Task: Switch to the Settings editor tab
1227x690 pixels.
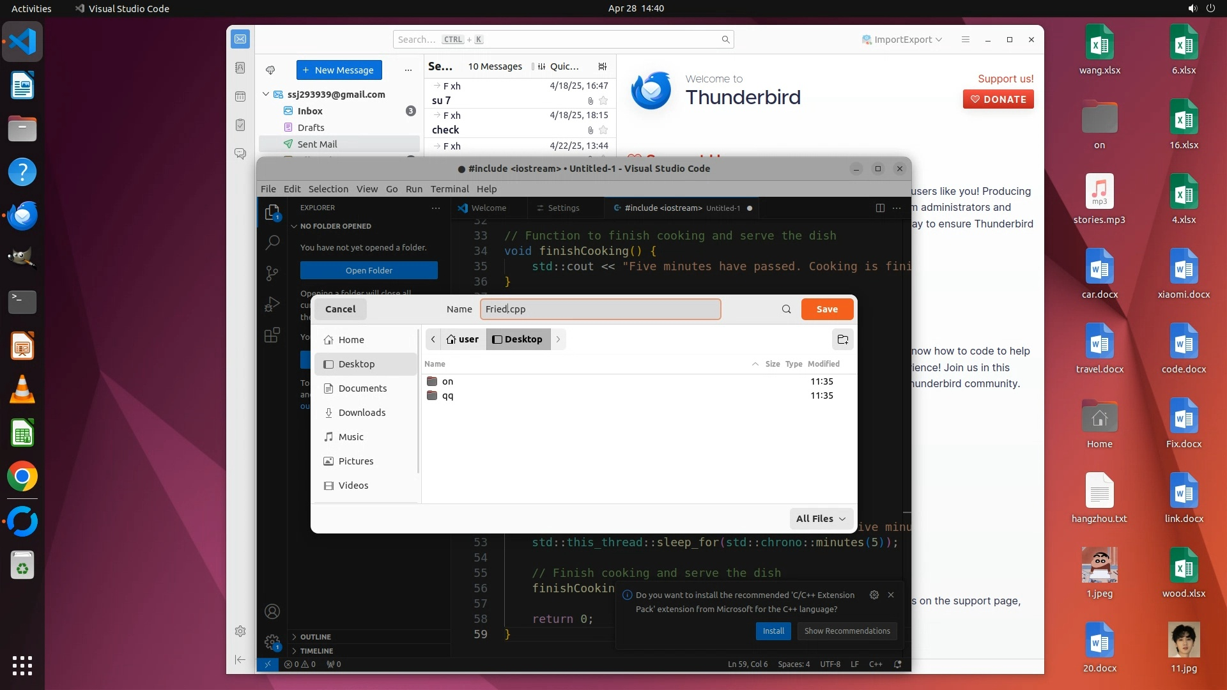Action: (563, 208)
